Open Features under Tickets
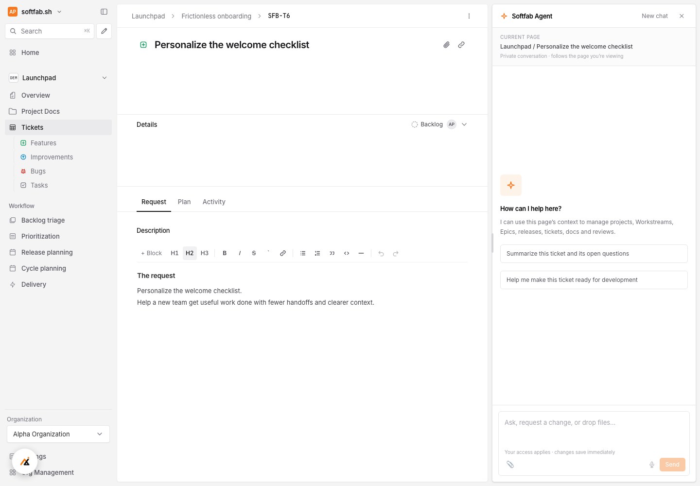 coord(43,143)
